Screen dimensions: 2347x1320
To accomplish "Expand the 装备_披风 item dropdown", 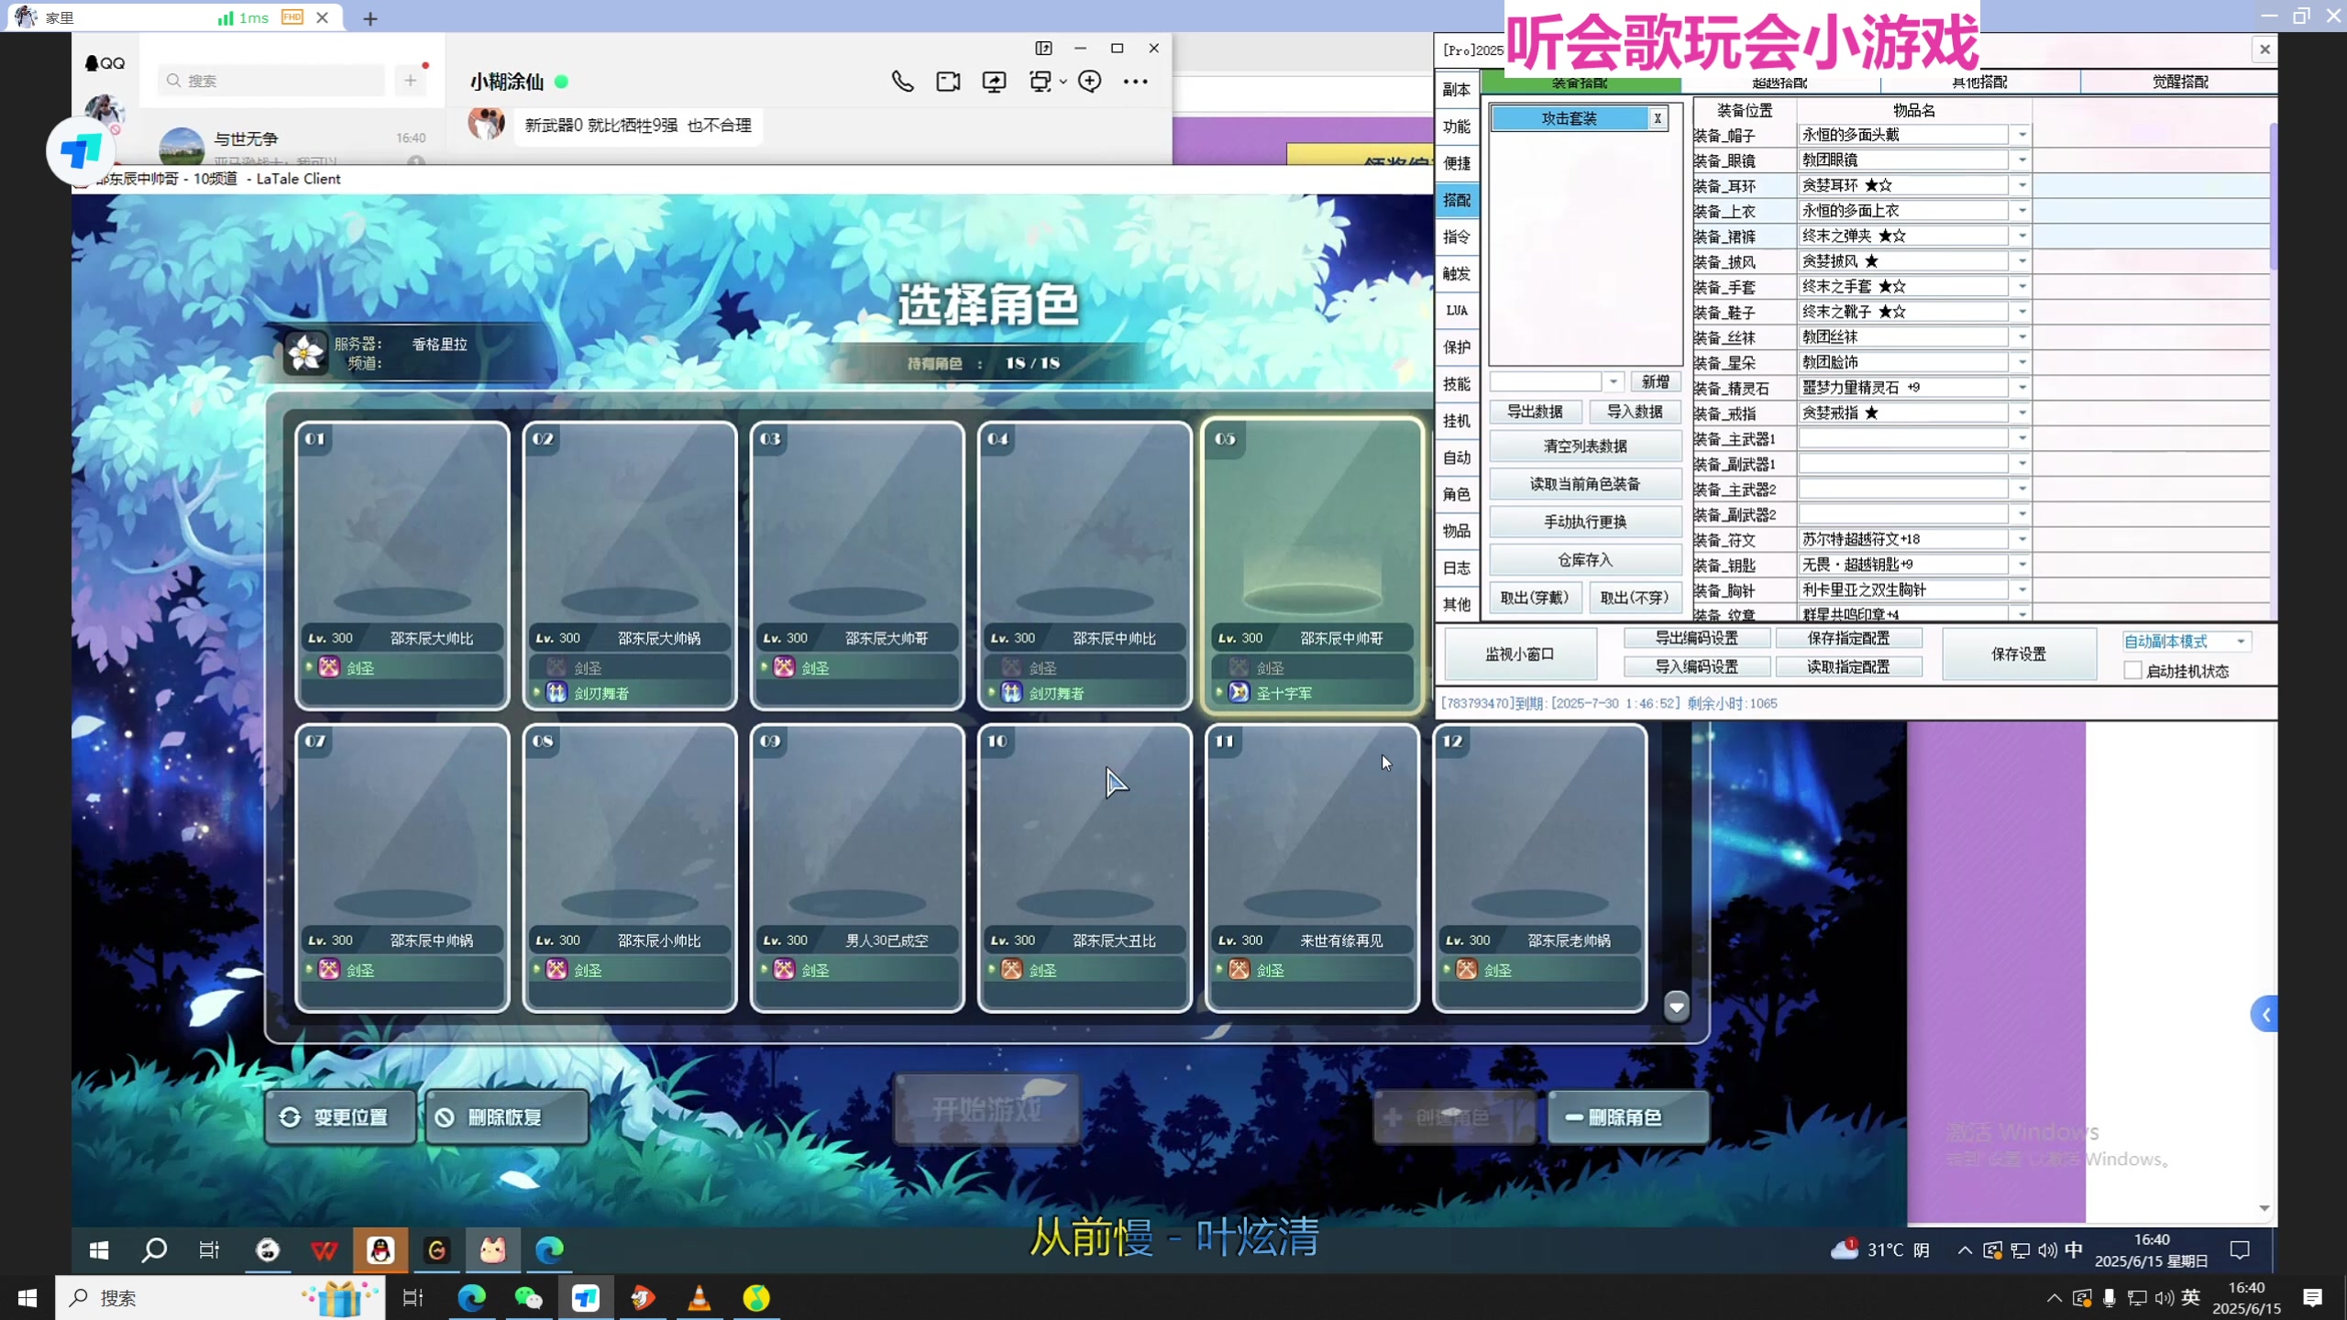I will 2022,261.
